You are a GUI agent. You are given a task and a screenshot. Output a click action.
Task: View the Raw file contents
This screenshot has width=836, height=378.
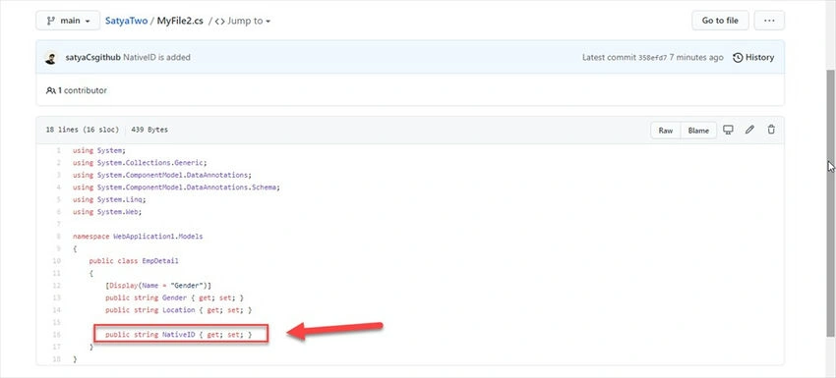[x=666, y=130]
